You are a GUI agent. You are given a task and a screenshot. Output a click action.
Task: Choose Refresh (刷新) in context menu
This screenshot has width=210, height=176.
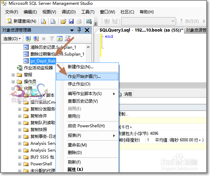tap(87, 162)
